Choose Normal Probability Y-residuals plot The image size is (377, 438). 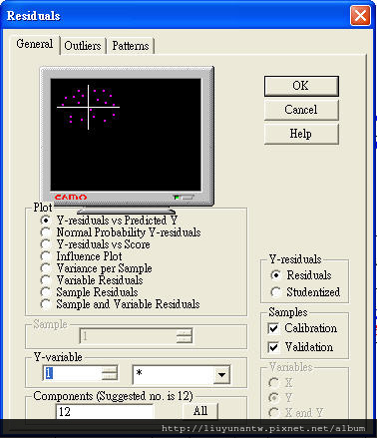coord(46,232)
